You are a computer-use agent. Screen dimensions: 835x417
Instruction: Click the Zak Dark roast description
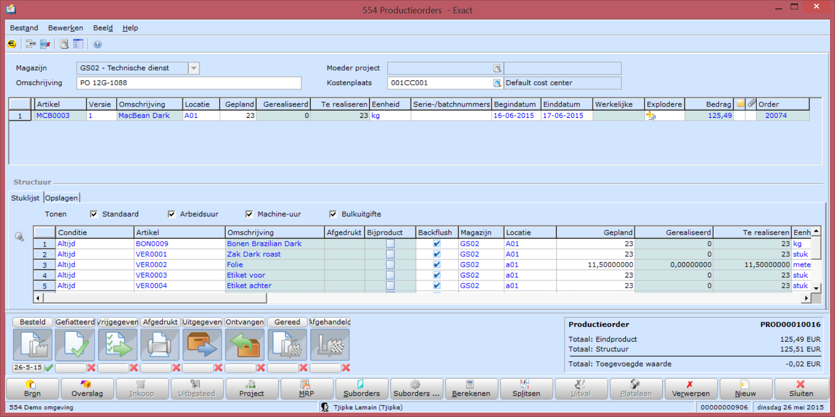tap(254, 254)
